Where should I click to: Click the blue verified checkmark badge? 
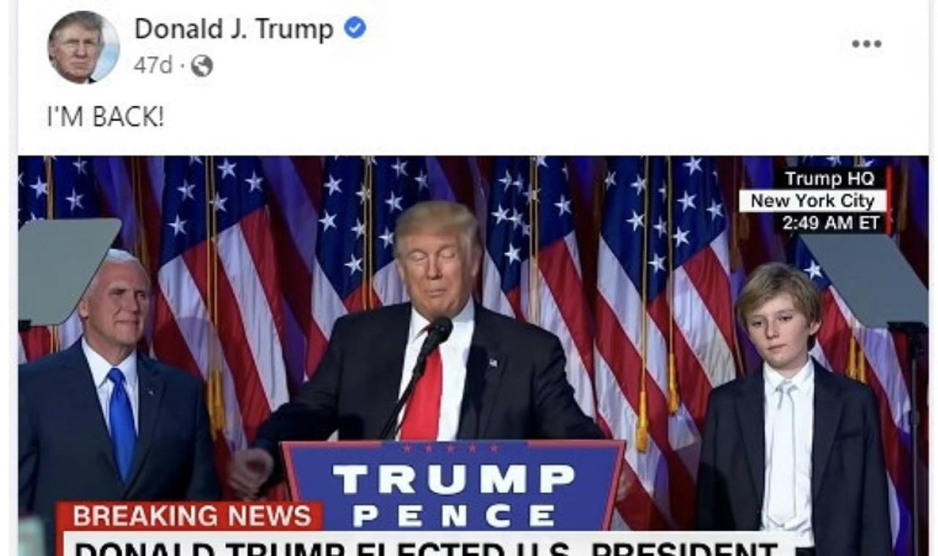(x=355, y=29)
